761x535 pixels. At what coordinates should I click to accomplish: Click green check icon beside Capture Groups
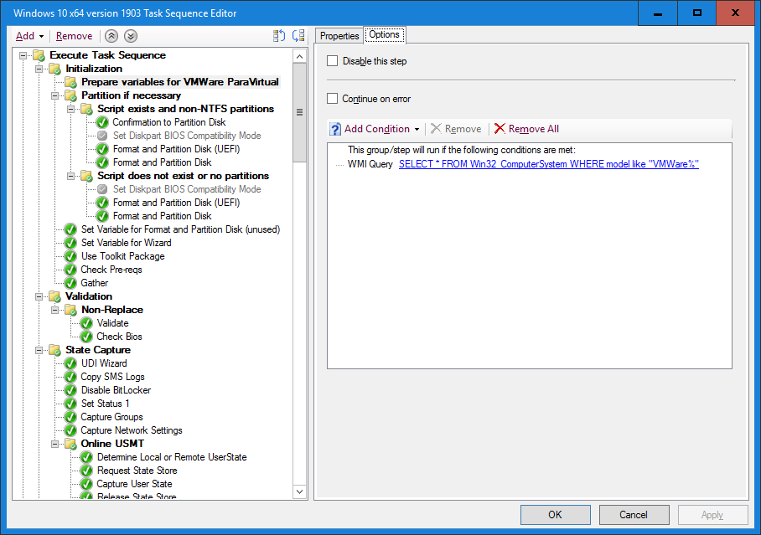71,417
